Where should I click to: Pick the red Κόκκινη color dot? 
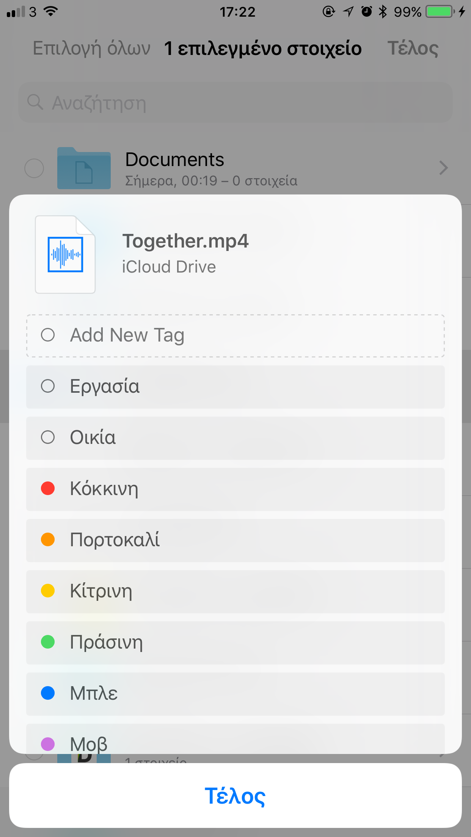(48, 488)
